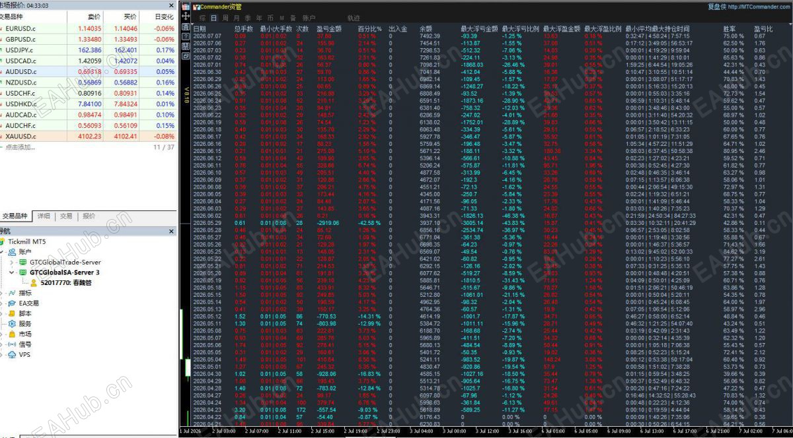Click the user icon for account 52017770
Image resolution: width=793 pixels, height=438 pixels.
point(34,282)
